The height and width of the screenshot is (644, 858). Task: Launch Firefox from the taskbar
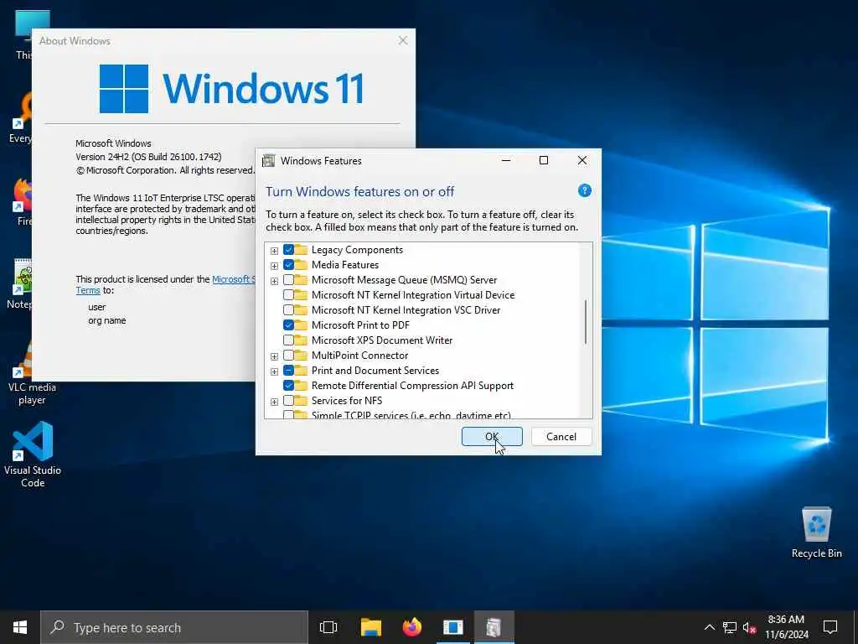coord(412,627)
